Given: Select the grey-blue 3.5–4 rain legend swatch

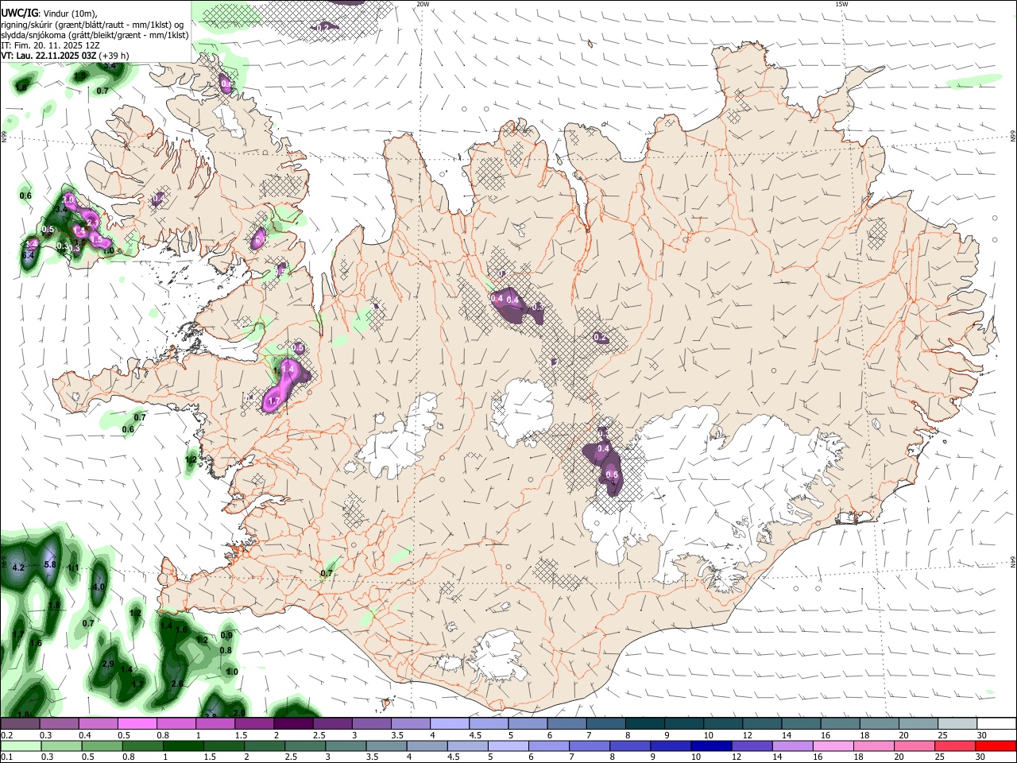Looking at the screenshot, I should [385, 746].
